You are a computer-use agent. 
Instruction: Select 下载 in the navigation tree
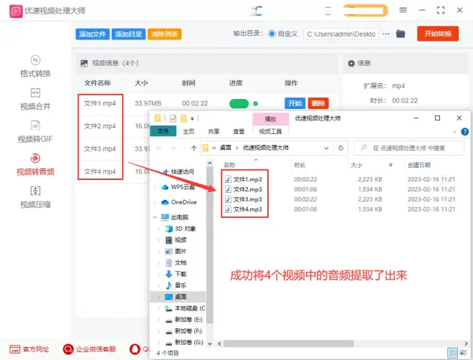pos(180,274)
